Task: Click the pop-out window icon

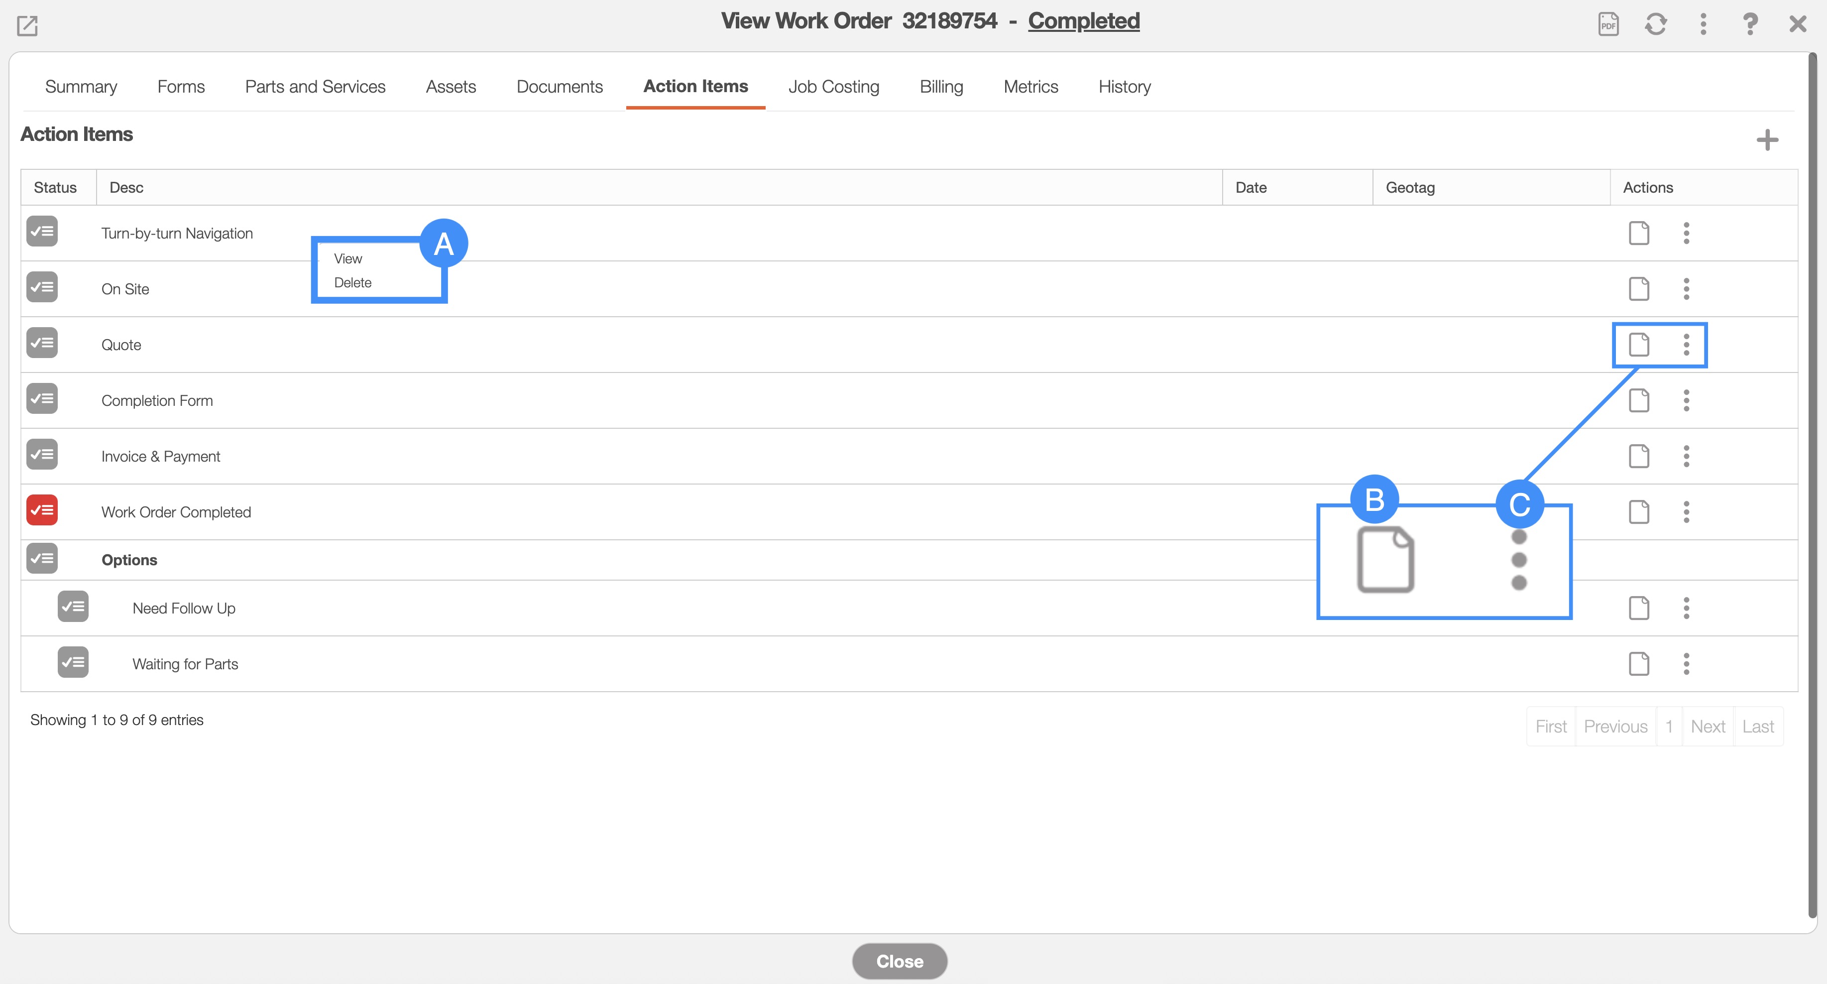Action: tap(27, 25)
